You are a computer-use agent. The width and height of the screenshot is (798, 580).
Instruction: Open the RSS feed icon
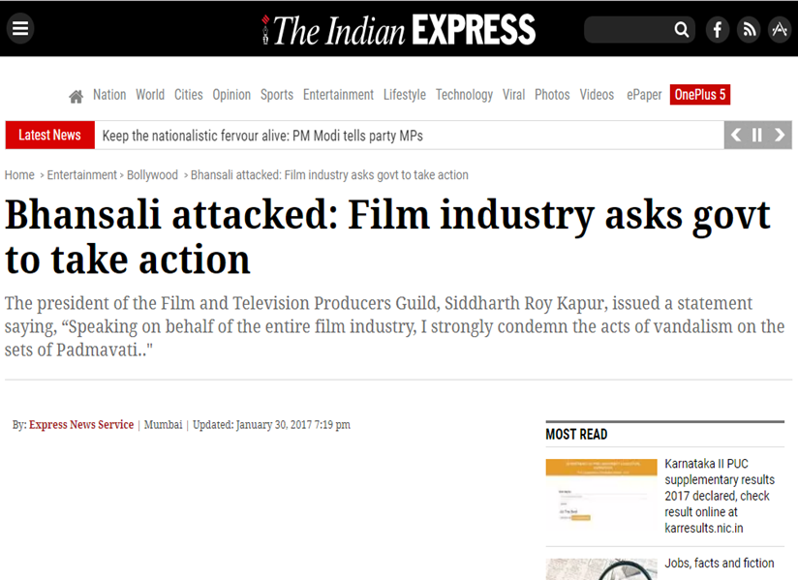(x=748, y=30)
